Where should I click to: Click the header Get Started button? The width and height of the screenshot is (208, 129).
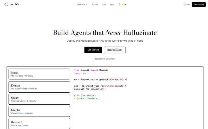pos(199,4)
